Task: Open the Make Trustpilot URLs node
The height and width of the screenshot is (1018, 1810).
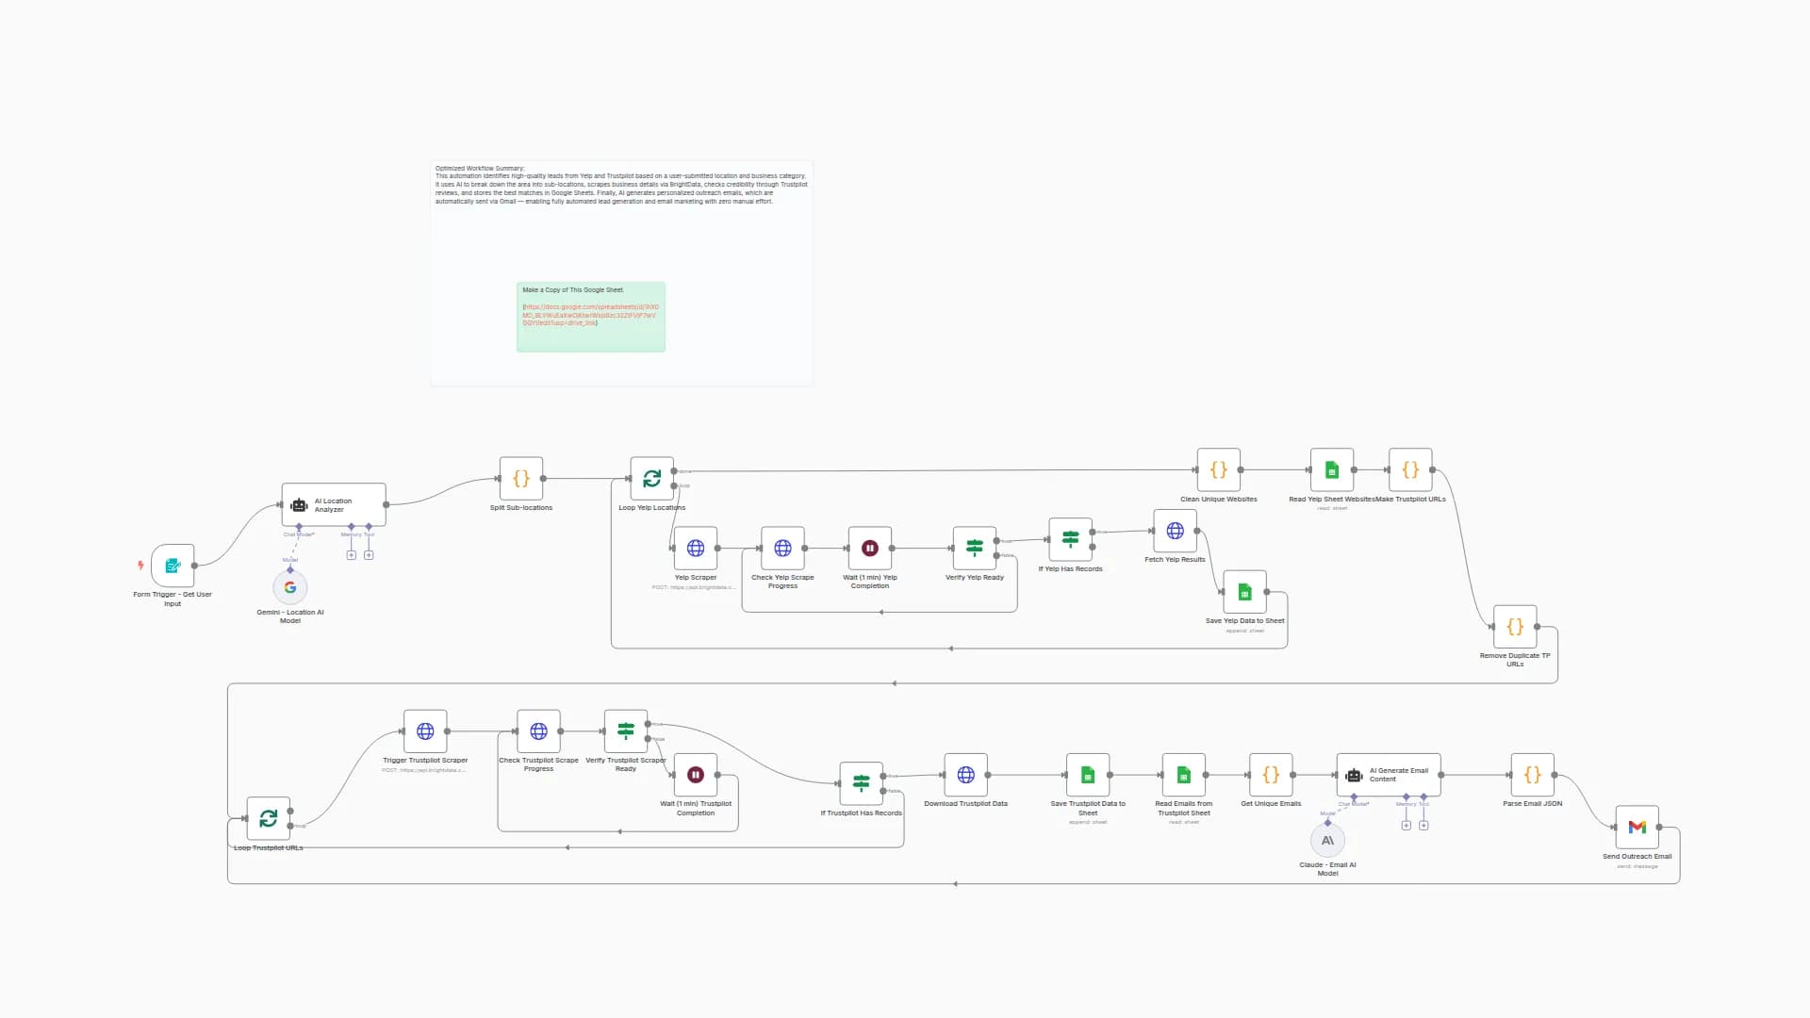Action: [1410, 469]
